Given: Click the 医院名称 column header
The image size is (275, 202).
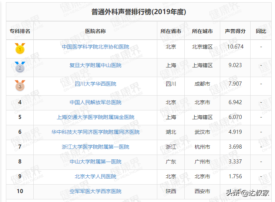Looking at the screenshot, I should click(95, 31).
